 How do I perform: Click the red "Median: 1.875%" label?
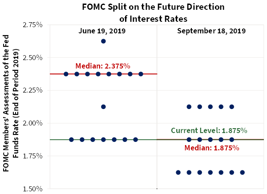click(x=212, y=148)
